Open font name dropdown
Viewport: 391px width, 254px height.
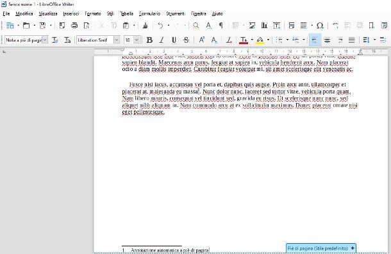(x=117, y=40)
